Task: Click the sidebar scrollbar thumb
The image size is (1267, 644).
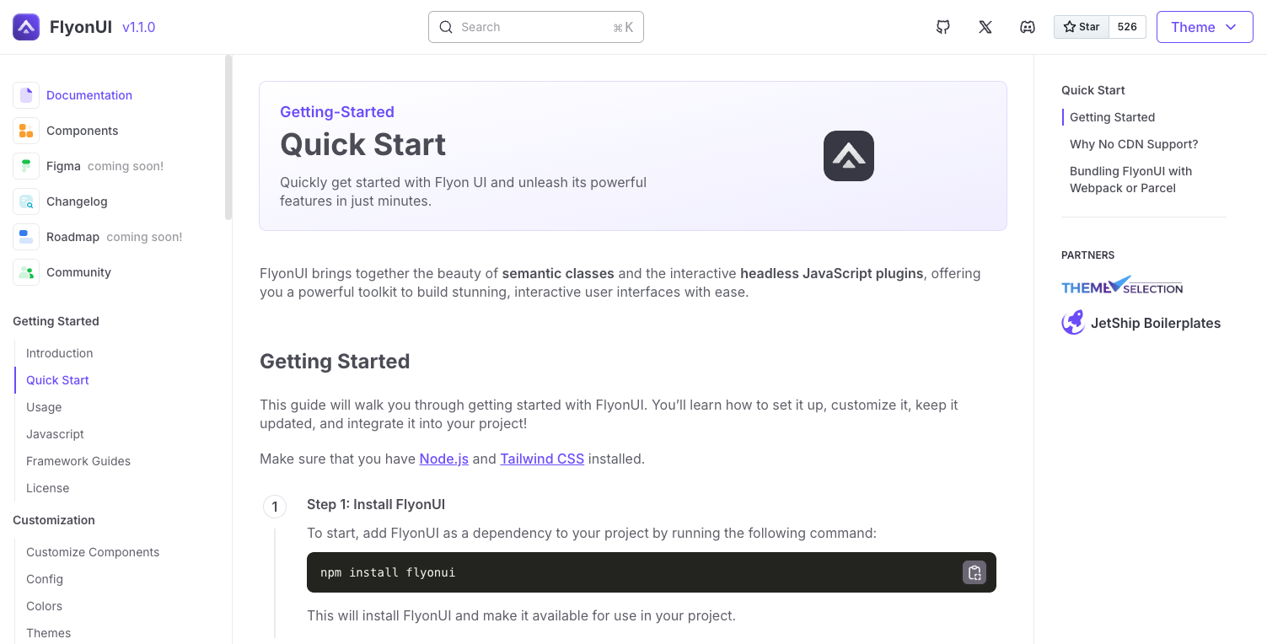Action: (x=228, y=137)
